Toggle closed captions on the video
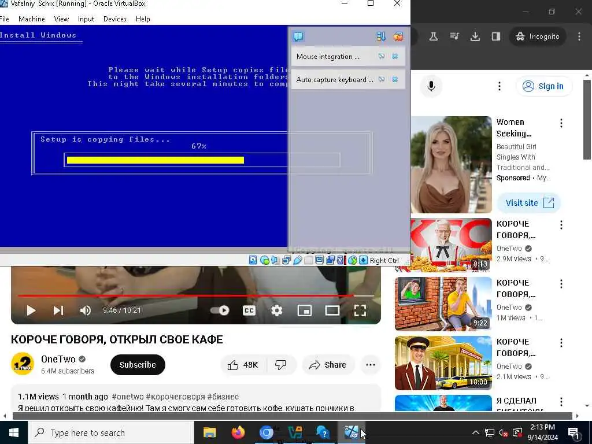 point(249,310)
